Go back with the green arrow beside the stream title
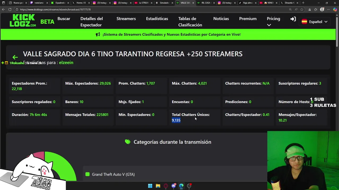 click(15, 57)
